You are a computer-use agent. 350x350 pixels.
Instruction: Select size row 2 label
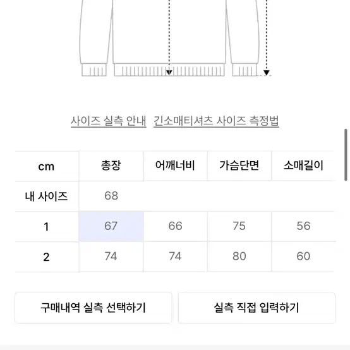(46, 257)
